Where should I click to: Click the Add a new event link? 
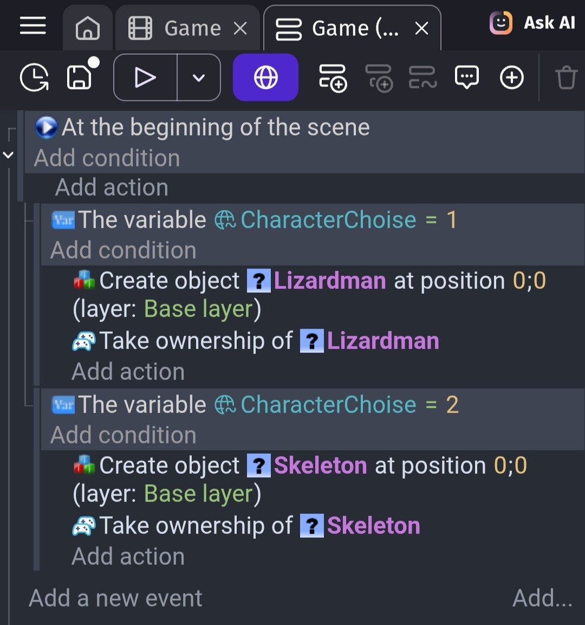(115, 598)
